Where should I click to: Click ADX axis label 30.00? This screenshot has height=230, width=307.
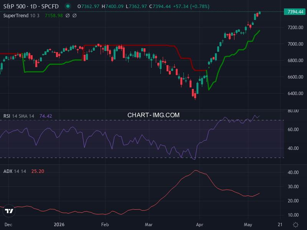[293, 187]
